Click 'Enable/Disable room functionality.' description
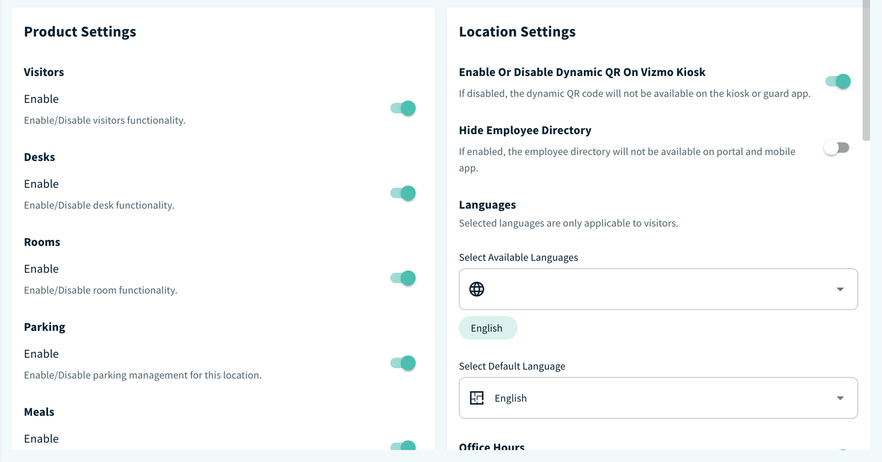The height and width of the screenshot is (462, 882). tap(100, 290)
